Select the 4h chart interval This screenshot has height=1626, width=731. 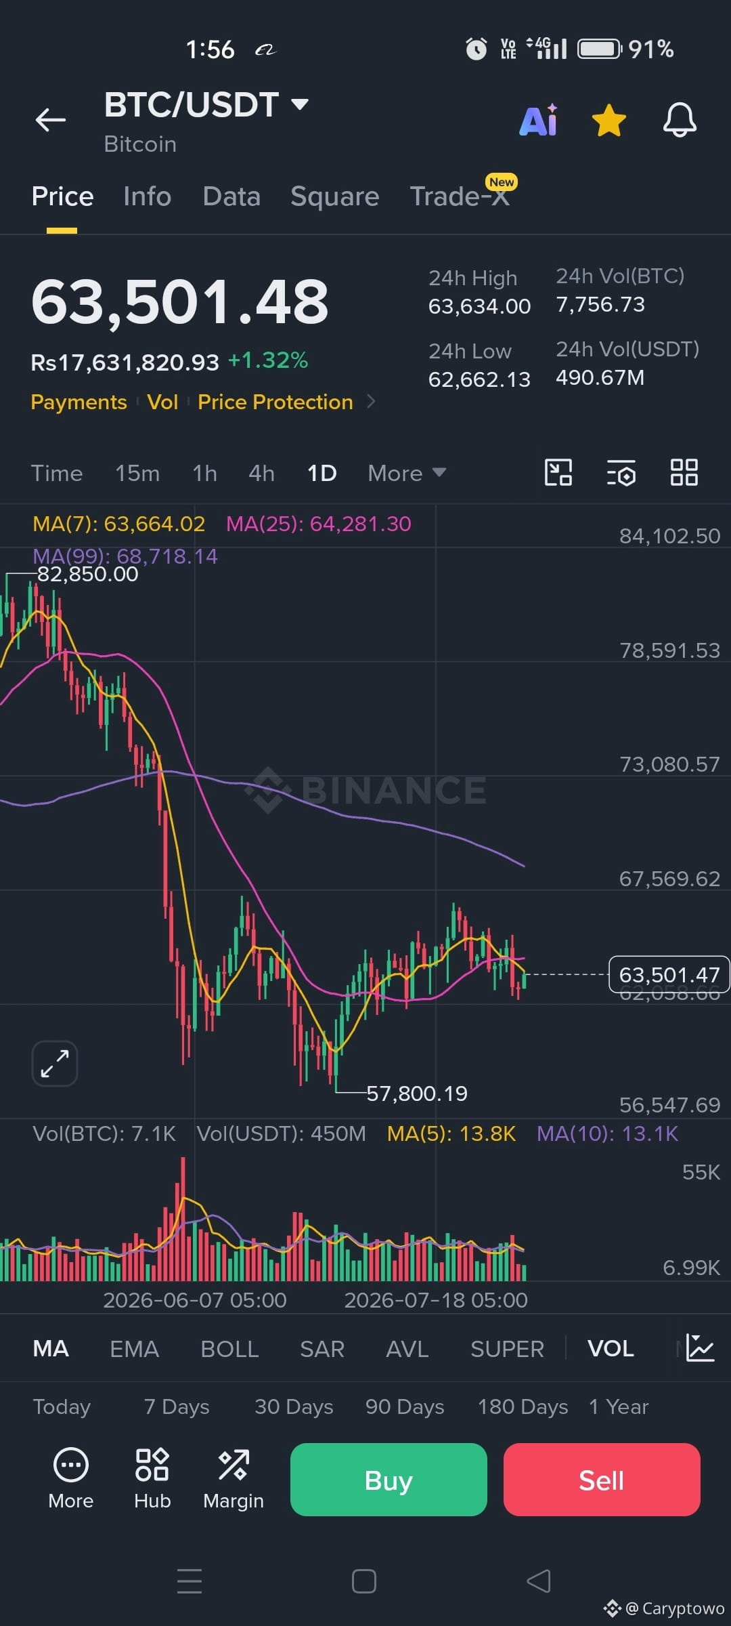click(x=261, y=473)
